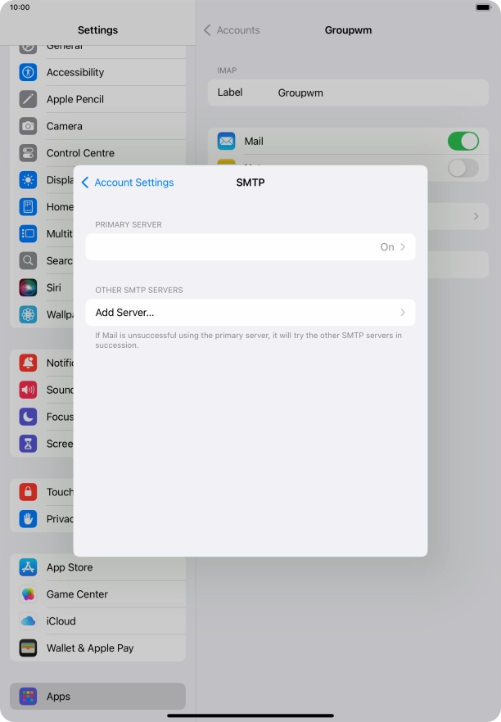The height and width of the screenshot is (722, 501).
Task: Tap the Apple Pencil icon
Action: pos(29,99)
